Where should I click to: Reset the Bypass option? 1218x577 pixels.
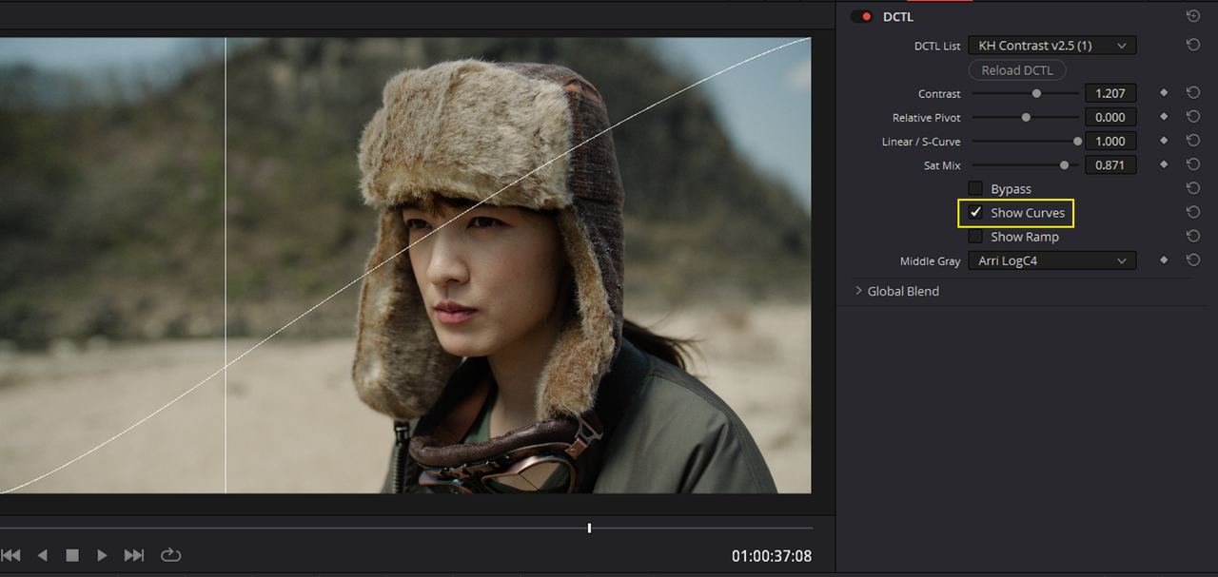(1193, 188)
